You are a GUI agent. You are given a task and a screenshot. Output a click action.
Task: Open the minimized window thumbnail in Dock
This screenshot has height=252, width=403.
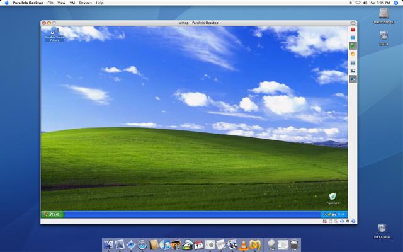pyautogui.click(x=283, y=245)
